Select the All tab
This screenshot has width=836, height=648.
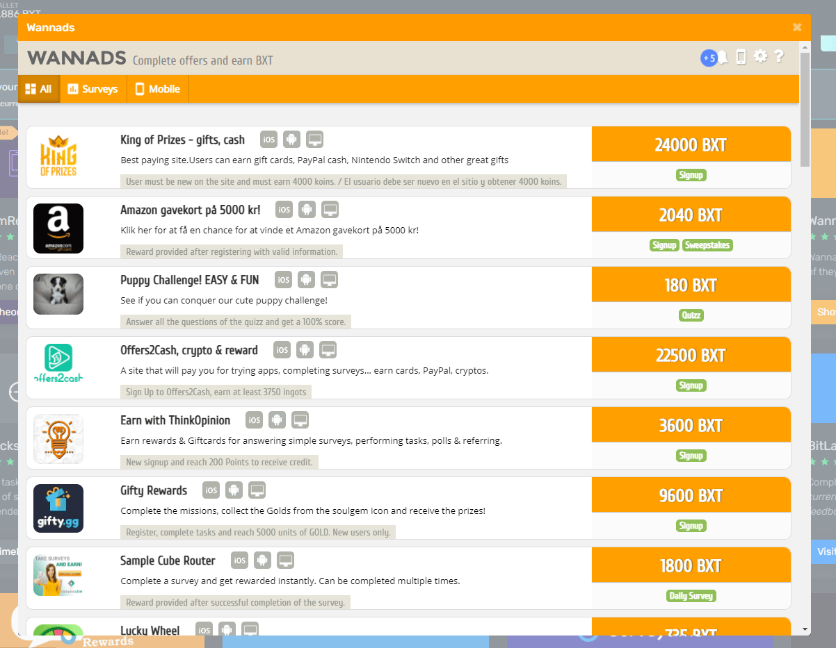point(38,89)
